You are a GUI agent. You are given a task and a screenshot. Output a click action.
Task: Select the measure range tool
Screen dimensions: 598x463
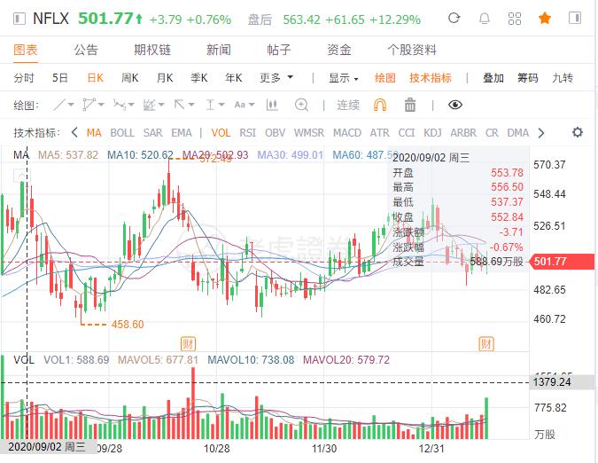click(210, 105)
